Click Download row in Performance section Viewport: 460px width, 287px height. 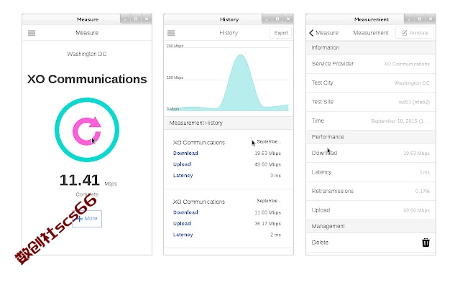[x=371, y=153]
